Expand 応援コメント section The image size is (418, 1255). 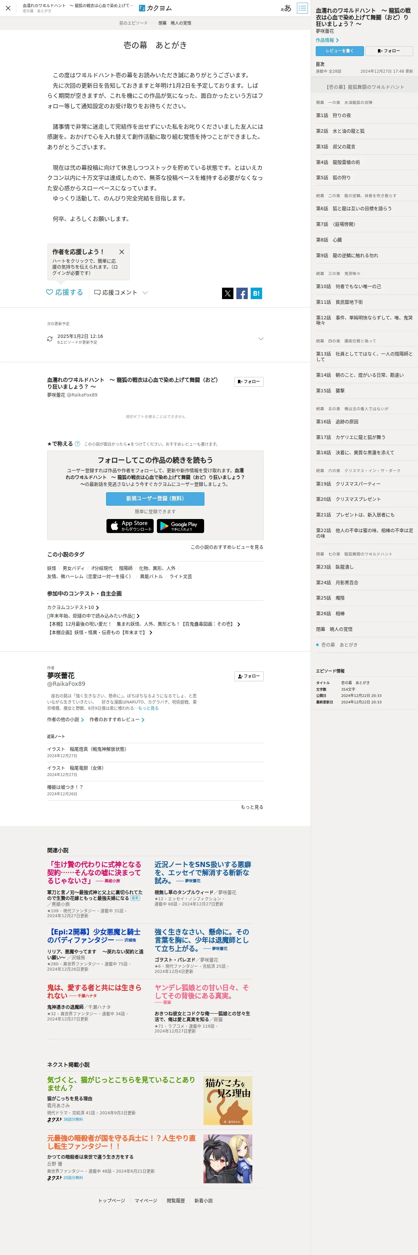point(121,293)
